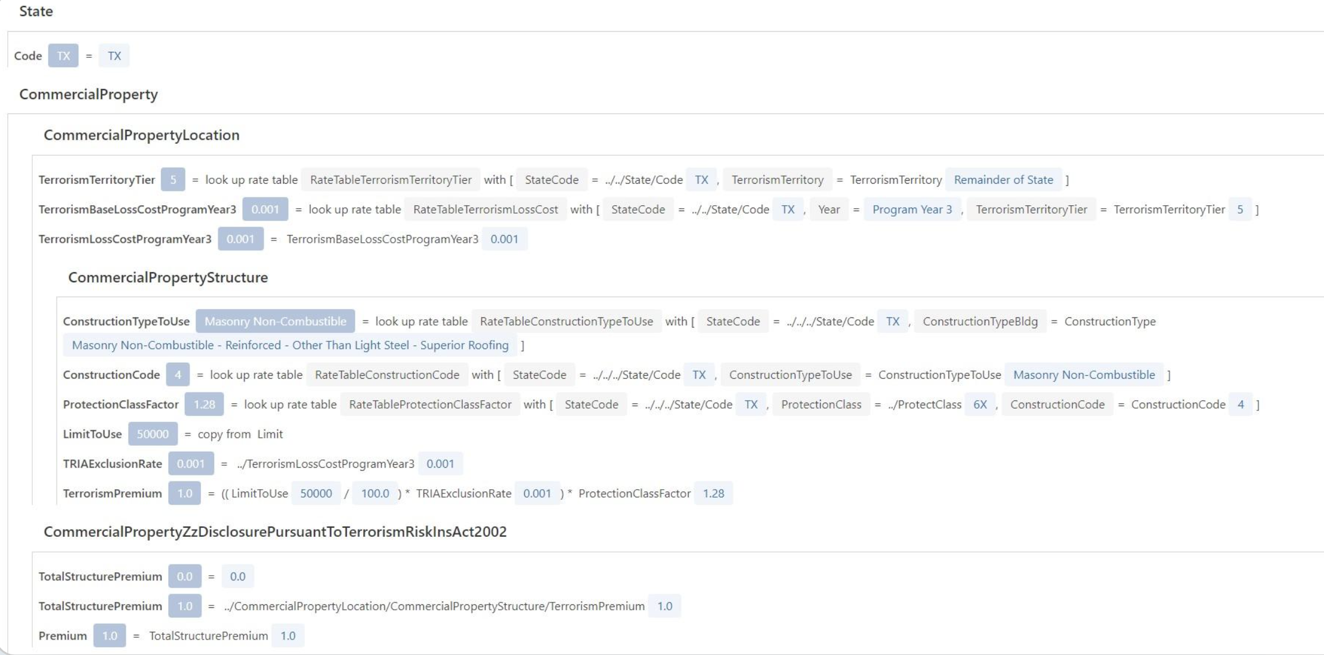1324x655 pixels.
Task: Click the ConstructionTypeBldg parameter chip
Action: click(x=980, y=322)
